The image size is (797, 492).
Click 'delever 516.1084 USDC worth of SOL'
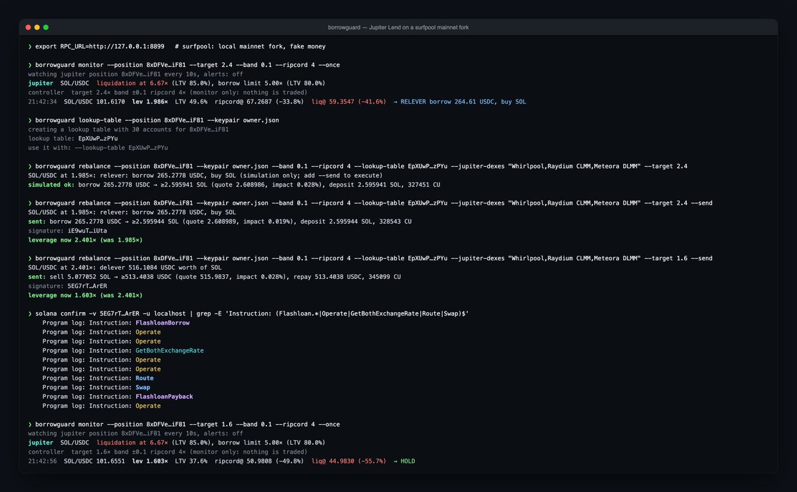click(x=161, y=268)
